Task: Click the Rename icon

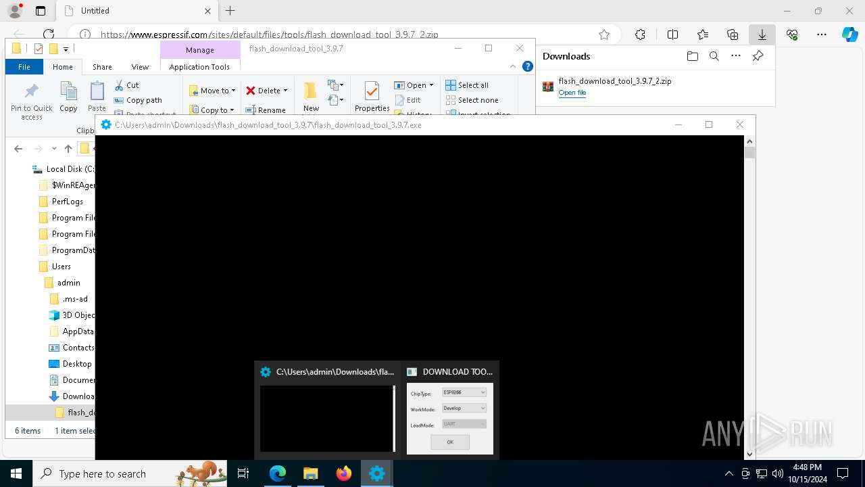Action: (250, 110)
